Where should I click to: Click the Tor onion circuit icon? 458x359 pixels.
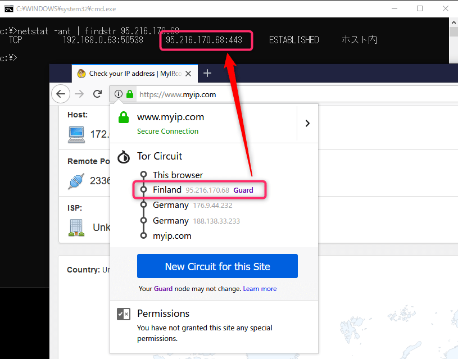[x=124, y=157]
